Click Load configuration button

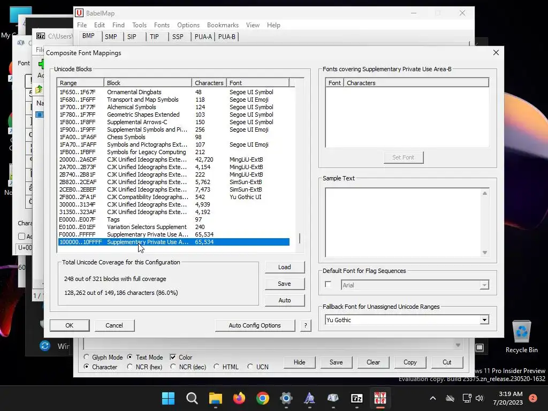tap(285, 267)
